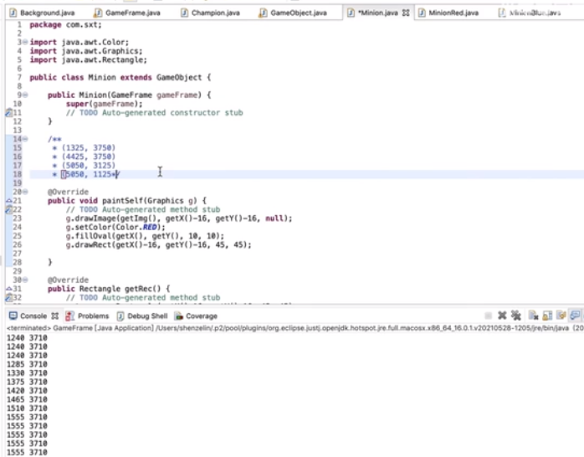Click the disabled Terminate console button
The width and height of the screenshot is (584, 457).
coord(488,316)
